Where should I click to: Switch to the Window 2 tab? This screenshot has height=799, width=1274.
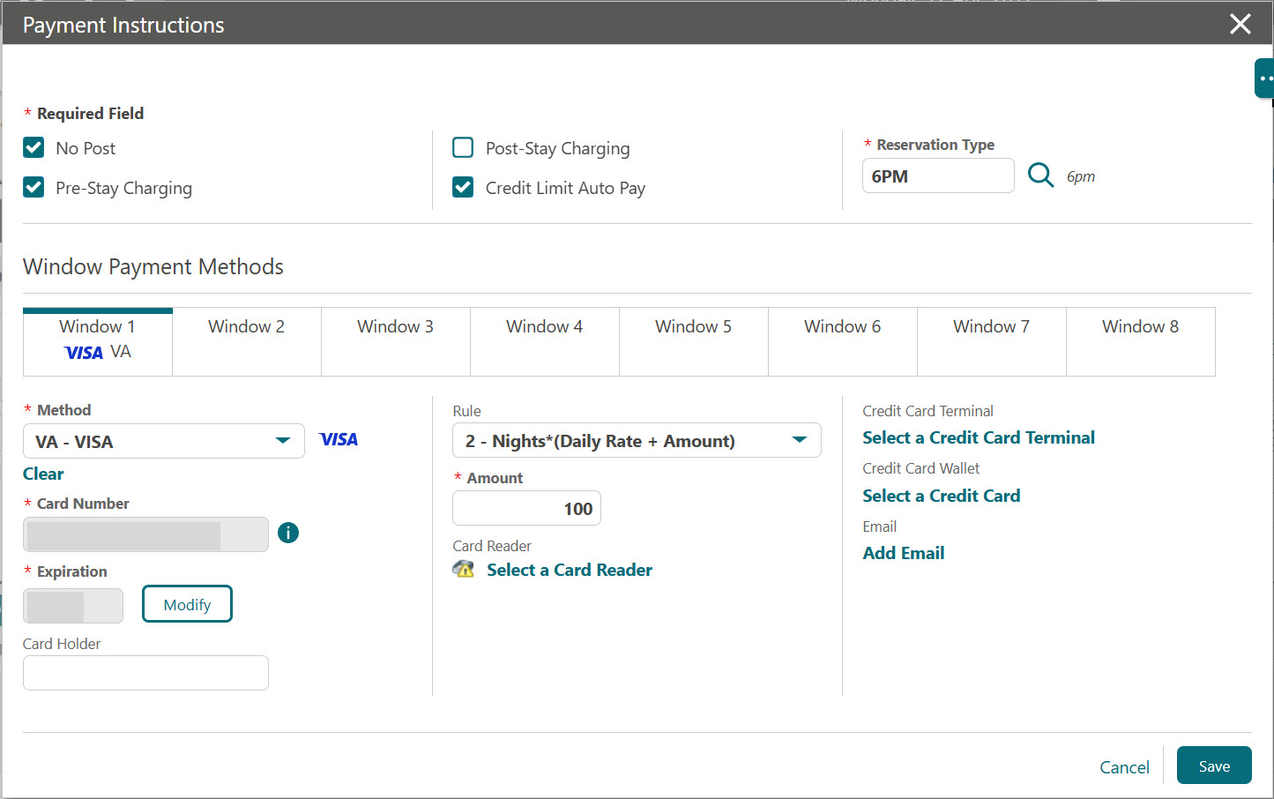pyautogui.click(x=246, y=341)
